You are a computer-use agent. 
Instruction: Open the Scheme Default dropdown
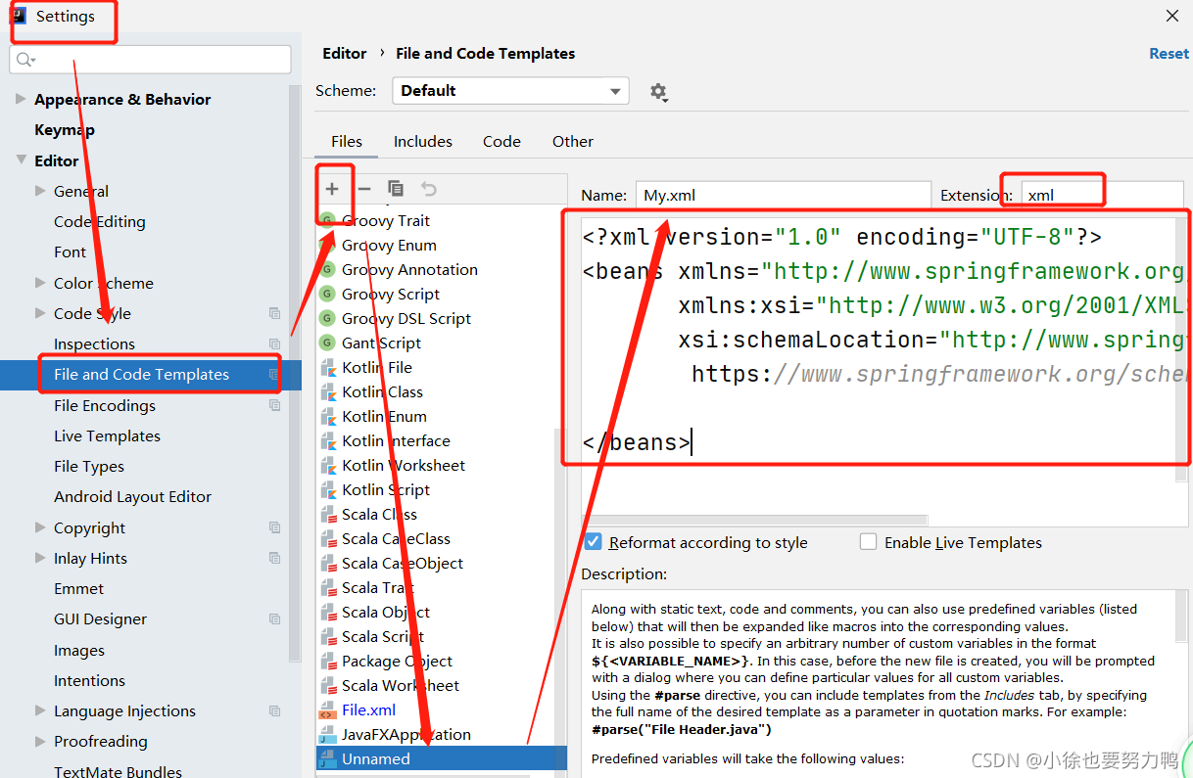pyautogui.click(x=510, y=91)
